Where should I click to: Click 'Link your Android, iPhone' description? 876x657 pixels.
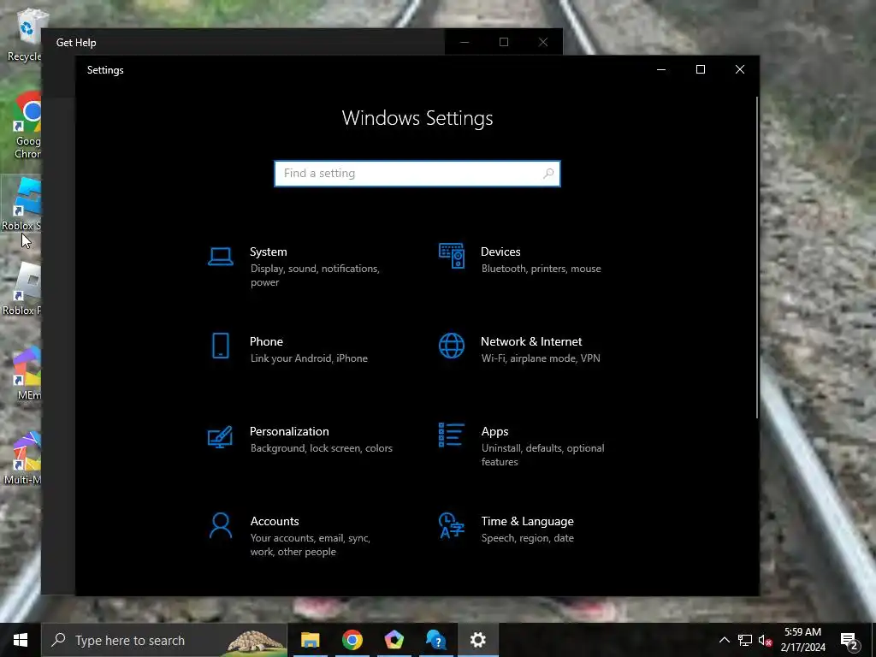(x=309, y=358)
